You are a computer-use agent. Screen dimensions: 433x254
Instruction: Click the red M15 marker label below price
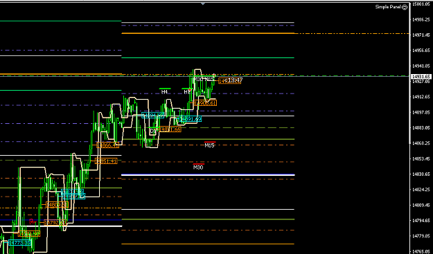[x=209, y=145]
